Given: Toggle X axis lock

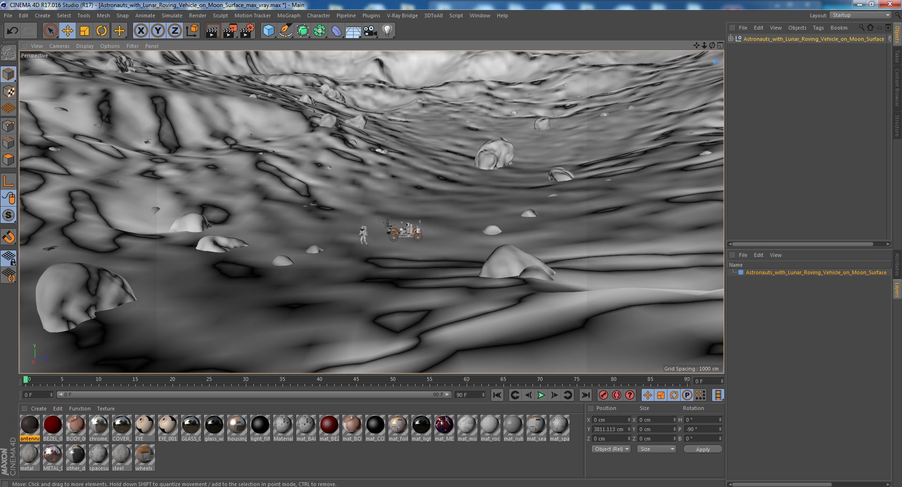Looking at the screenshot, I should pos(141,31).
